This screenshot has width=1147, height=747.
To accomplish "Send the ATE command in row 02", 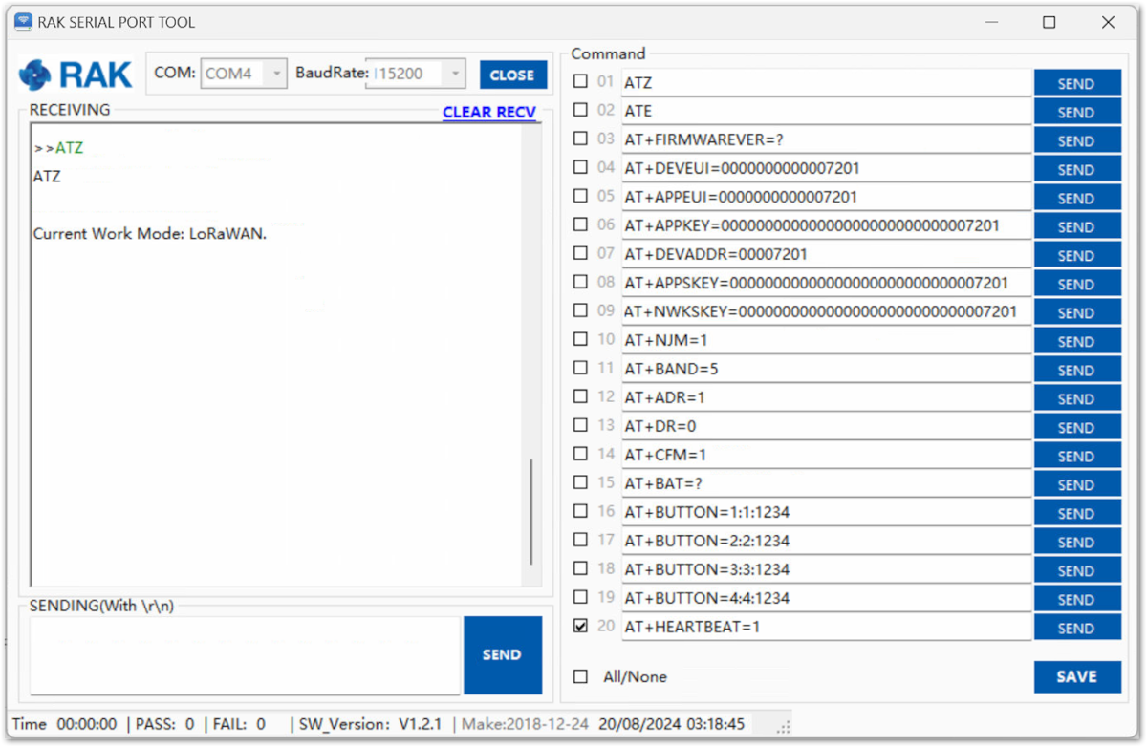I will pyautogui.click(x=1077, y=112).
